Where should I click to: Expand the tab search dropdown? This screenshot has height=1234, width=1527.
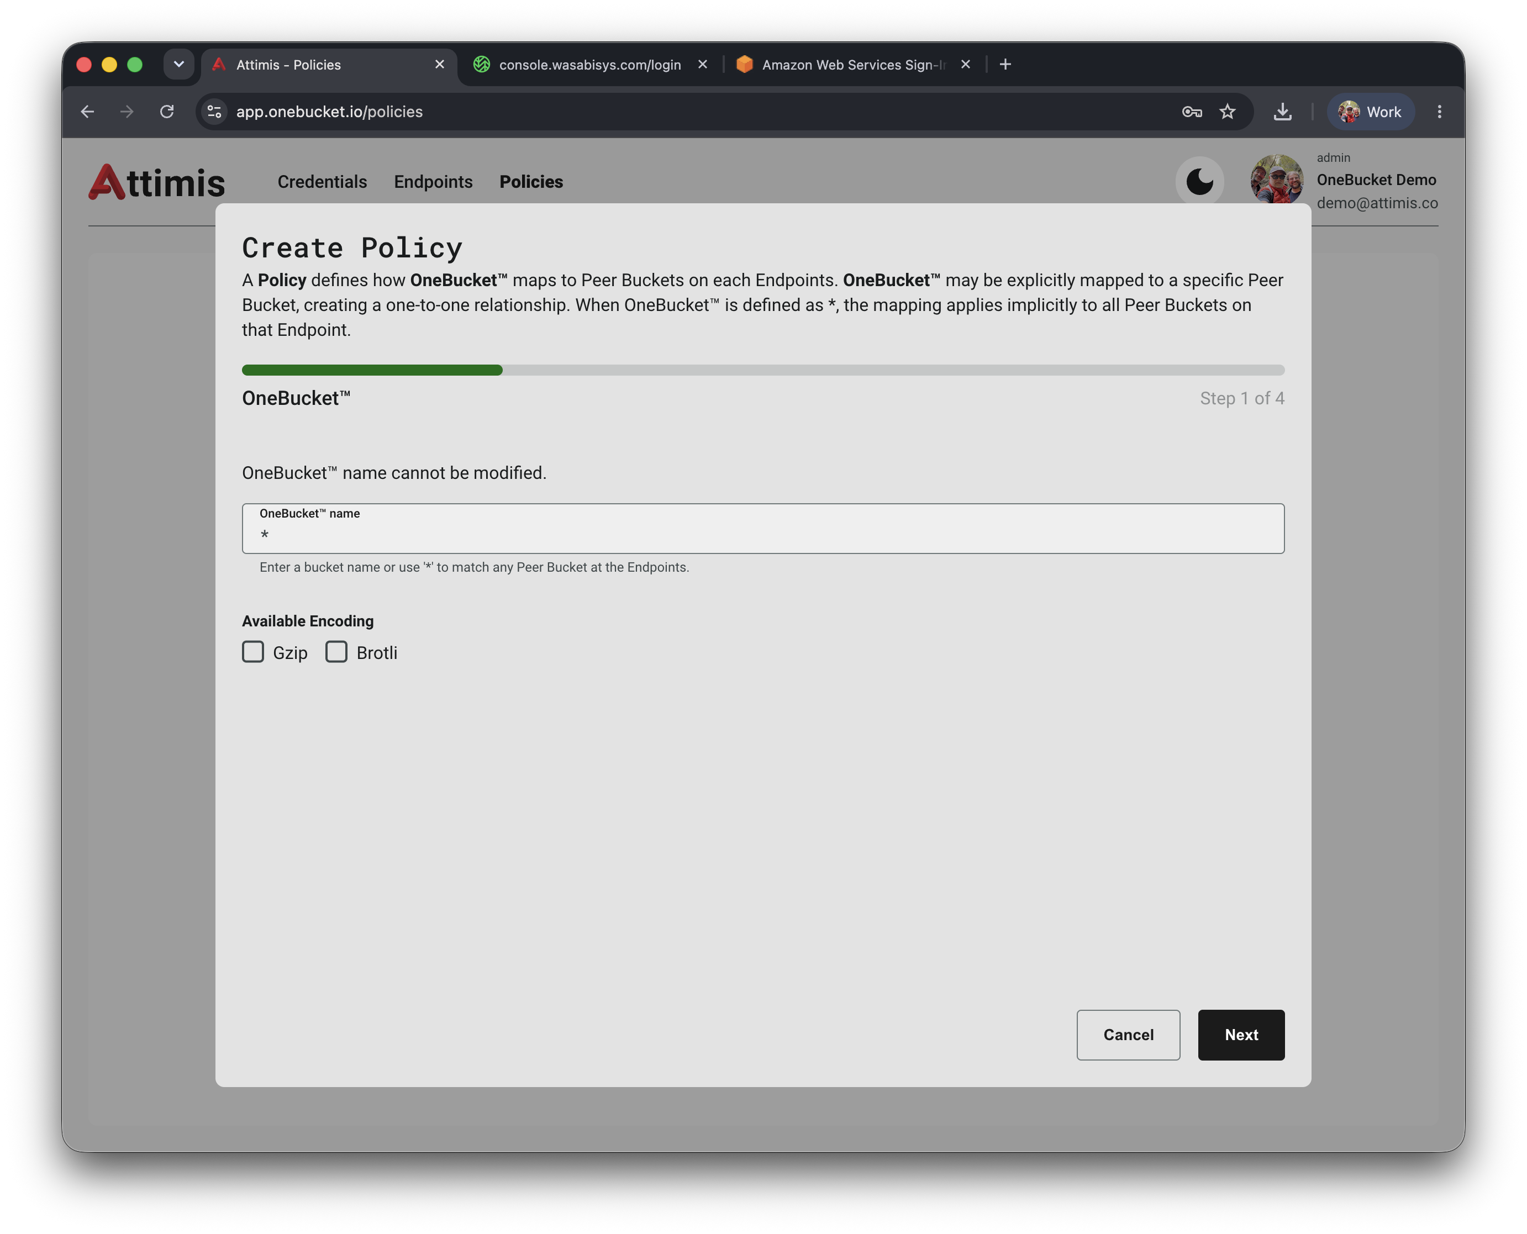point(178,65)
